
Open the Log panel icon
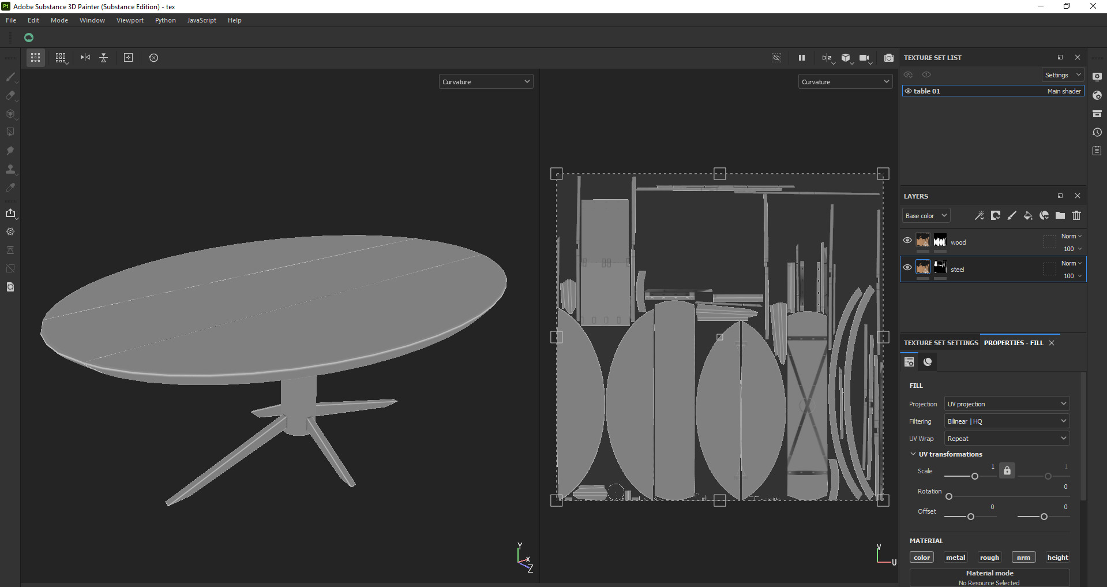point(1097,151)
